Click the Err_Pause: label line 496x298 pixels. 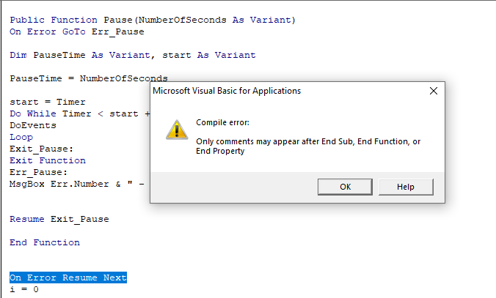click(x=38, y=172)
